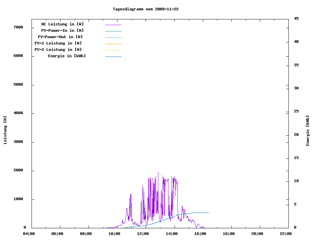Click the PV-1 Leistung in [W] legend label
The width and height of the screenshot is (322, 241).
coord(58,43)
